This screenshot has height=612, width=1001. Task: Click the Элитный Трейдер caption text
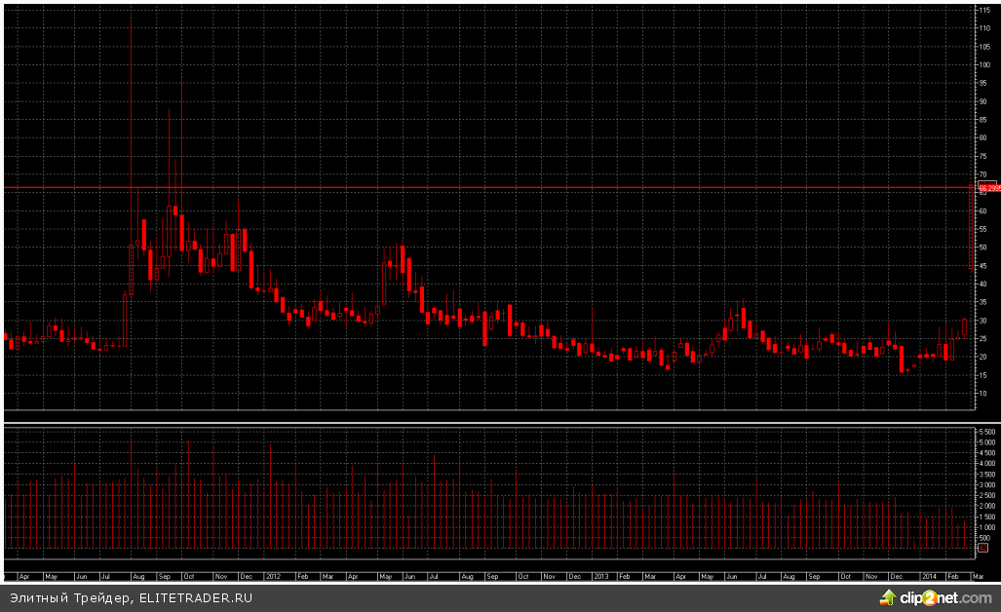68,597
